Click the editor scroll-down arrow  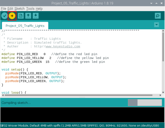[x=163, y=92]
